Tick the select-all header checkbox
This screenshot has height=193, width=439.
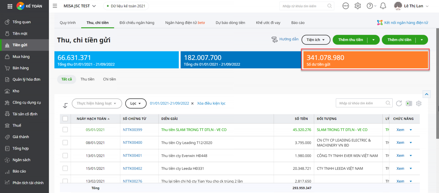point(65,119)
